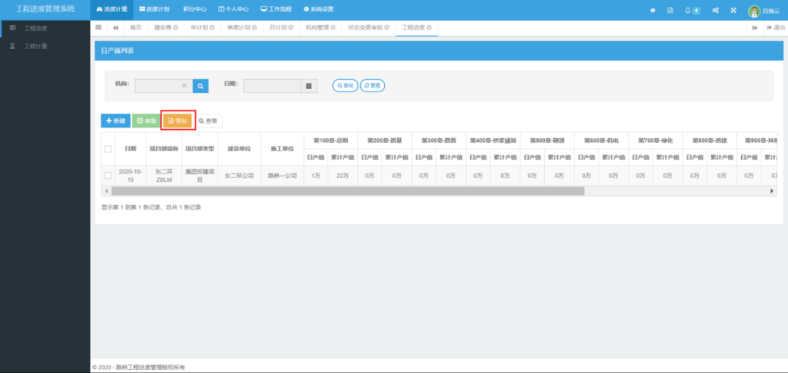788x373 pixels.
Task: Clear the 机构 field with the X icon
Action: tap(184, 86)
